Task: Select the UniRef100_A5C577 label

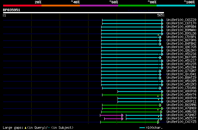Action: click(x=181, y=119)
